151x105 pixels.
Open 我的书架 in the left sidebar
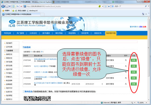point(9,69)
